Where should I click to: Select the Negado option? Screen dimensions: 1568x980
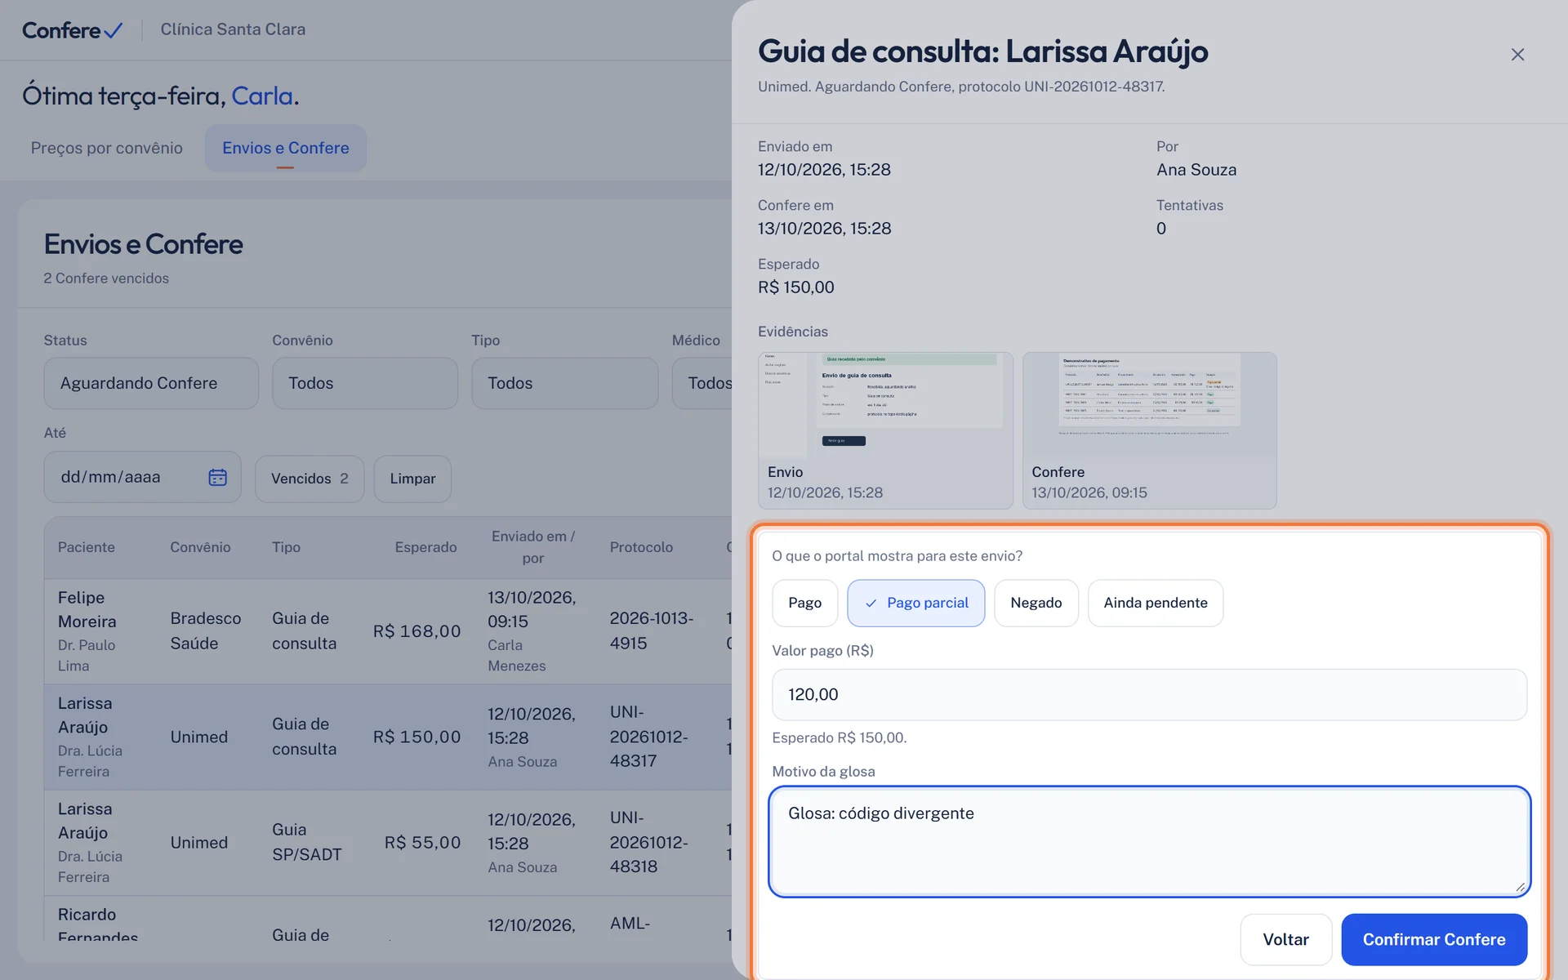[x=1036, y=603]
